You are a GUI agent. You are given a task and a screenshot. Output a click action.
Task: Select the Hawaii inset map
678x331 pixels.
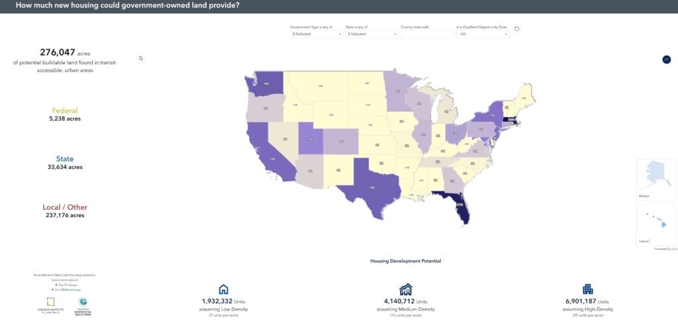tap(655, 225)
